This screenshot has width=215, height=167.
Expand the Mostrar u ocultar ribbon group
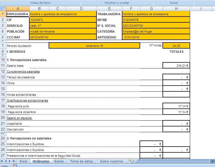[x=117, y=2]
